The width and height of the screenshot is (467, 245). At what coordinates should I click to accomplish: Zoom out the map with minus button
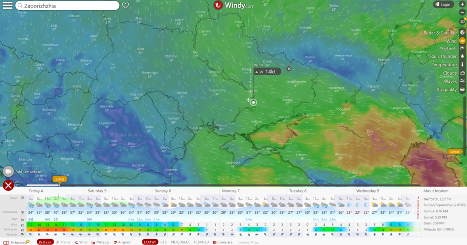click(x=462, y=14)
